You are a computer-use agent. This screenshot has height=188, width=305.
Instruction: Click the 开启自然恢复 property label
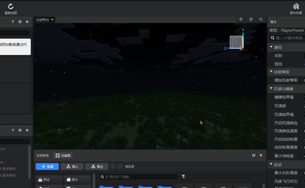pos(286,139)
